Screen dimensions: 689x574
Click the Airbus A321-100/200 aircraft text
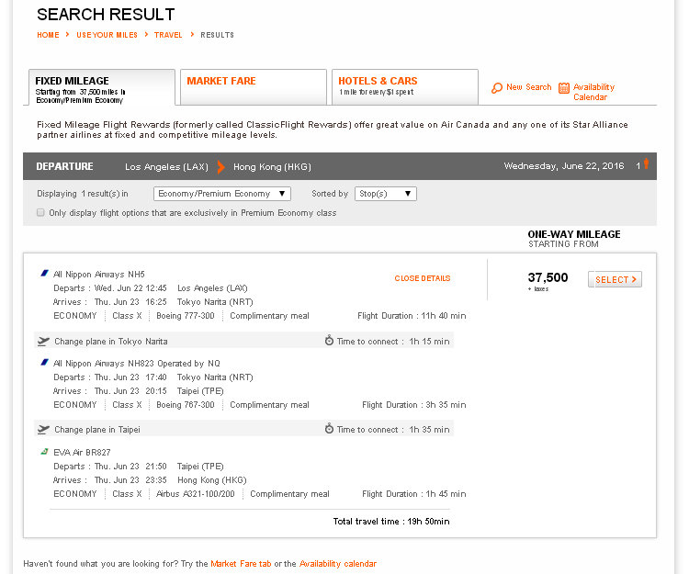[196, 494]
